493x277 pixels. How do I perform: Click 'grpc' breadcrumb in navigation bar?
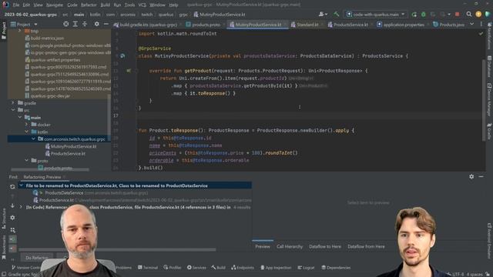click(183, 15)
